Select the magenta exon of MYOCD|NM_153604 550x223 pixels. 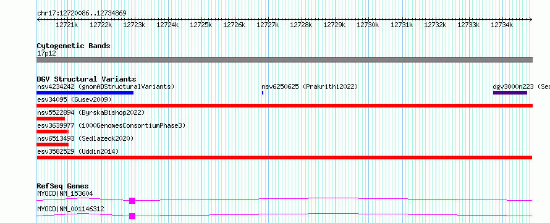132,201
